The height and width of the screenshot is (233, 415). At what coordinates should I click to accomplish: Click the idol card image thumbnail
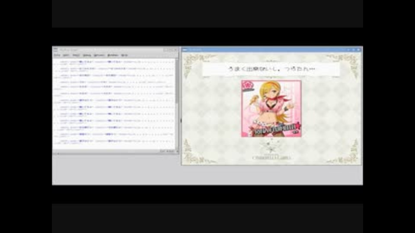[271, 109]
